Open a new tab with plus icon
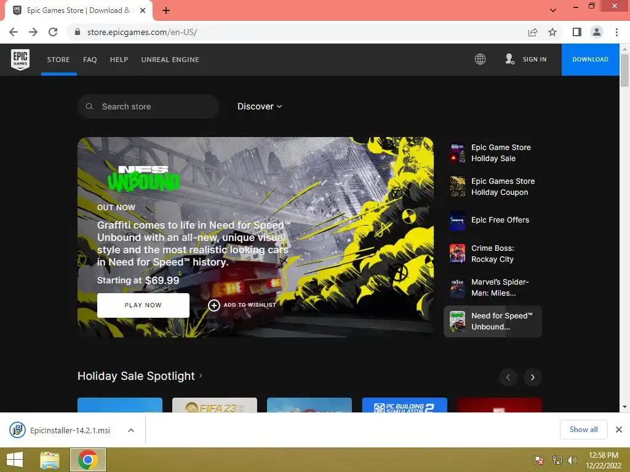Image resolution: width=630 pixels, height=472 pixels. (x=166, y=10)
